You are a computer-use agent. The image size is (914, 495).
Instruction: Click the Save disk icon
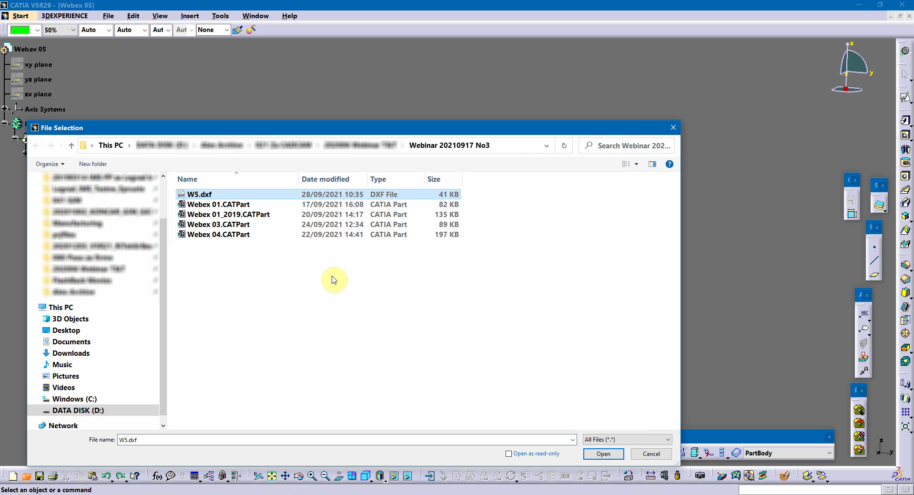[x=40, y=476]
